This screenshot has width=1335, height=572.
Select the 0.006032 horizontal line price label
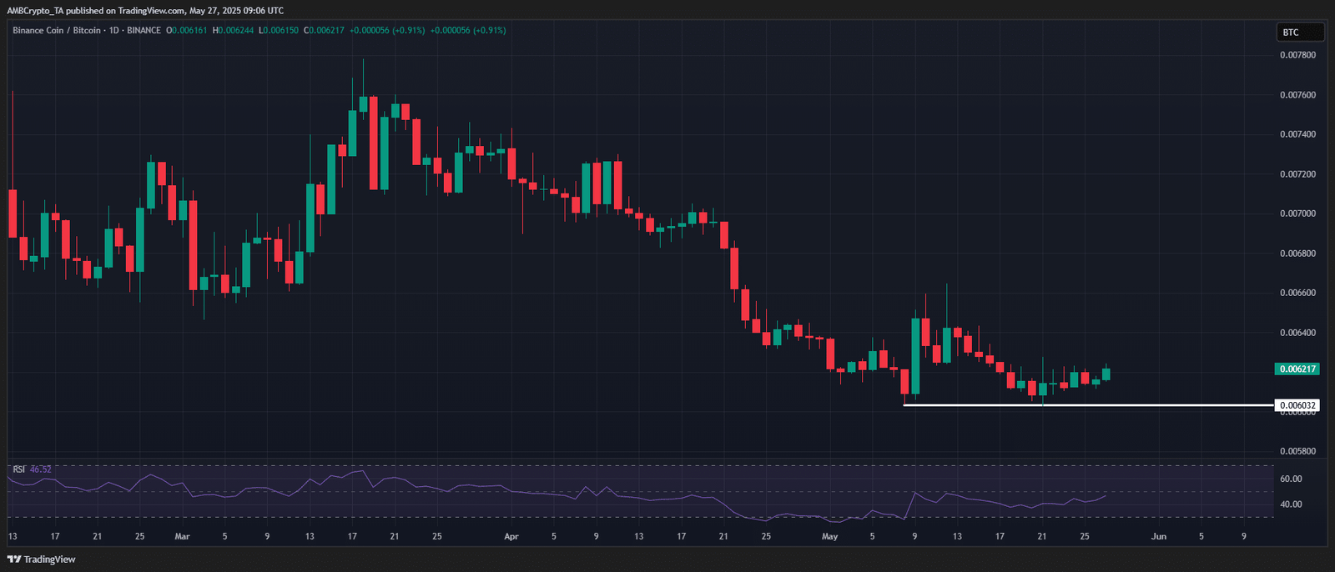pos(1297,406)
